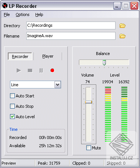Image resolution: width=140 pixels, height=168 pixels.
Task: Uncheck the Auto Level checkbox
Action: click(x=12, y=117)
